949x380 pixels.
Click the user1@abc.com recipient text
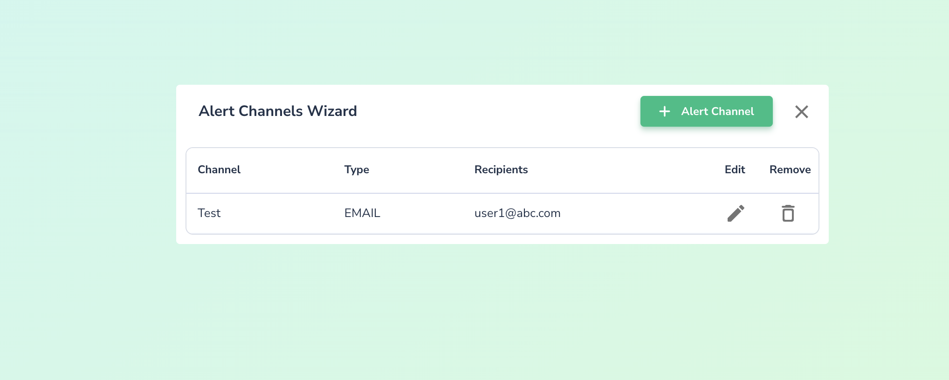coord(517,213)
